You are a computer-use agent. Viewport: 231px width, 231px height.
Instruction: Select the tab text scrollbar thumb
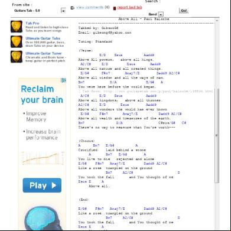click(x=217, y=136)
